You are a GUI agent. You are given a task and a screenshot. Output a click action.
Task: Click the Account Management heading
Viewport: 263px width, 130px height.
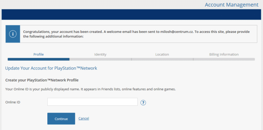click(x=232, y=5)
